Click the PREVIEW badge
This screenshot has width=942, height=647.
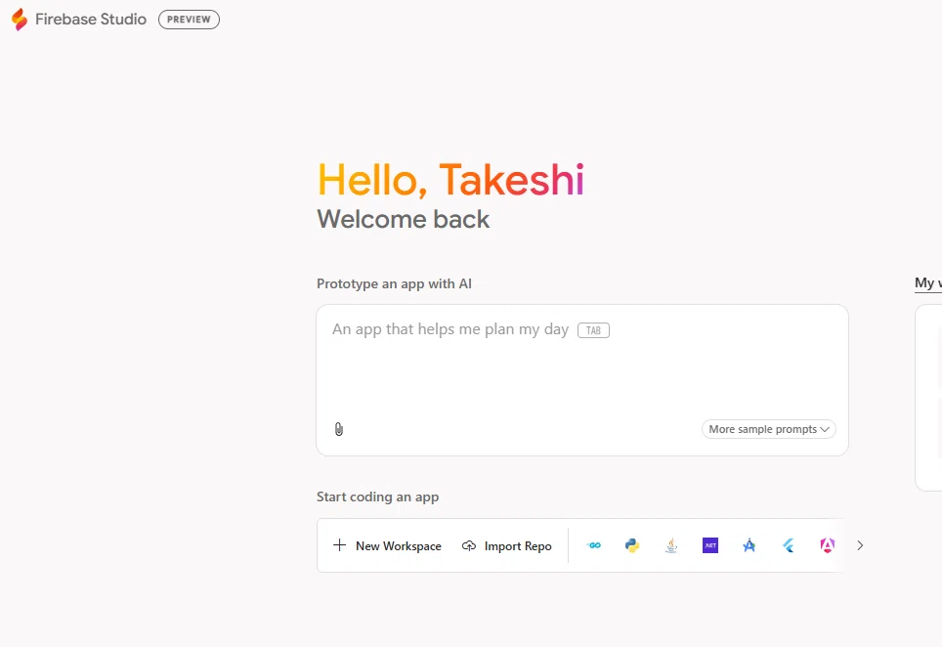[x=189, y=20]
